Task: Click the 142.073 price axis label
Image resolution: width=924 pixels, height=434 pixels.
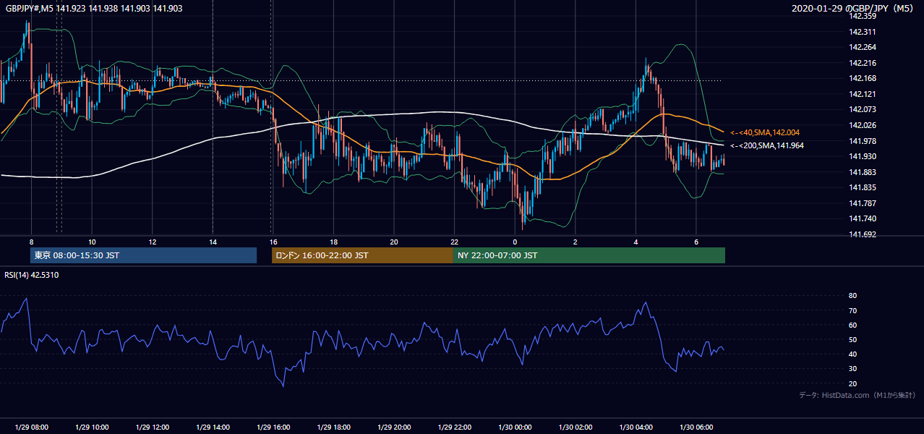Action: point(863,109)
